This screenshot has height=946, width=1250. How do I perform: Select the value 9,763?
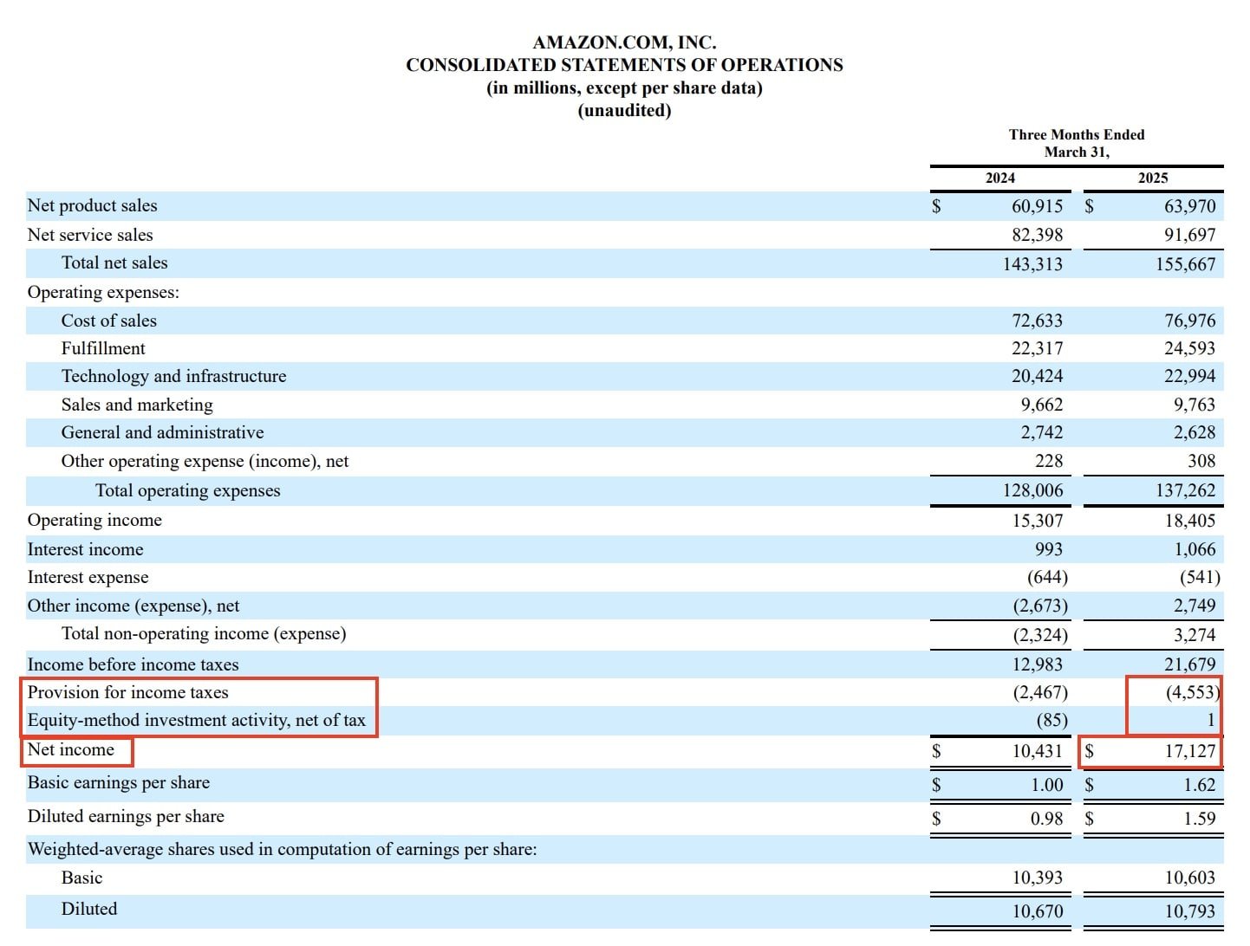[1195, 405]
